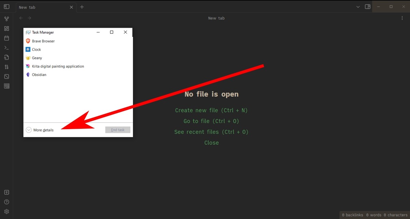
Task: Click the End task button
Action: [118, 130]
